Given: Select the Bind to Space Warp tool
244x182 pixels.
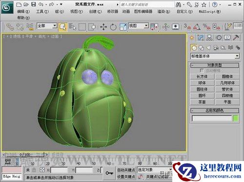Looking at the screenshot, I should click(30, 27).
